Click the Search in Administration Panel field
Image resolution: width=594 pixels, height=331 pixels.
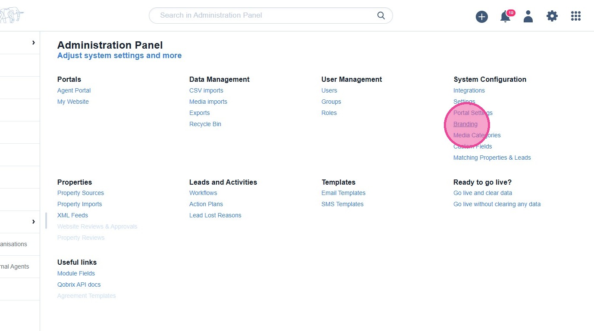tap(263, 15)
